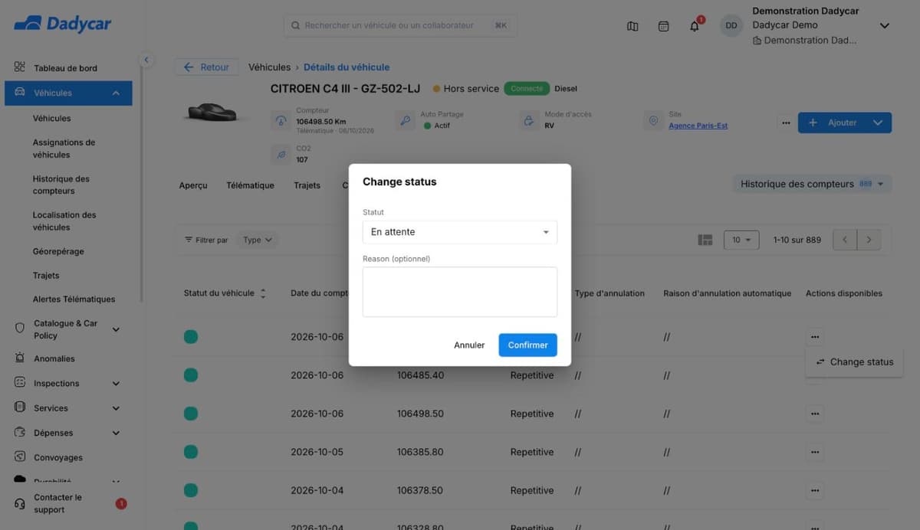Click the CO2 leaf icon
The image size is (920, 530).
pyautogui.click(x=281, y=155)
